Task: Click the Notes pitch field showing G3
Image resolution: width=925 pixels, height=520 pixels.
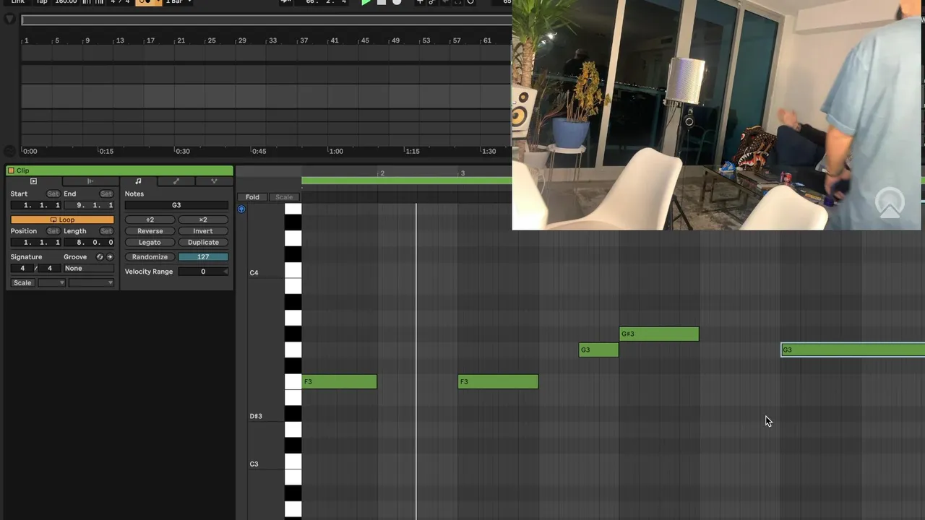Action: click(176, 205)
